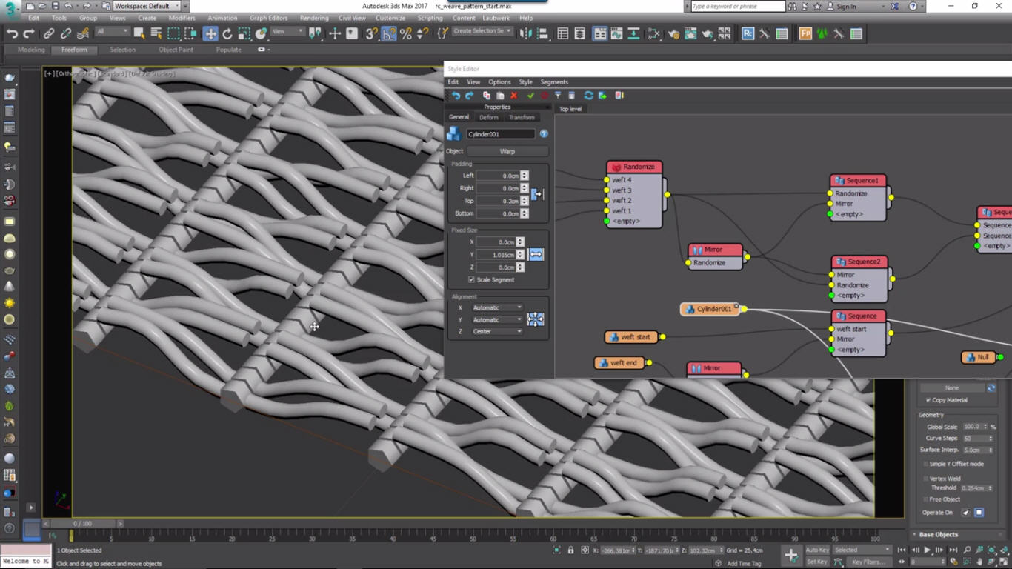Click the Cylinder001 name input field
Image resolution: width=1012 pixels, height=569 pixels.
click(502, 133)
